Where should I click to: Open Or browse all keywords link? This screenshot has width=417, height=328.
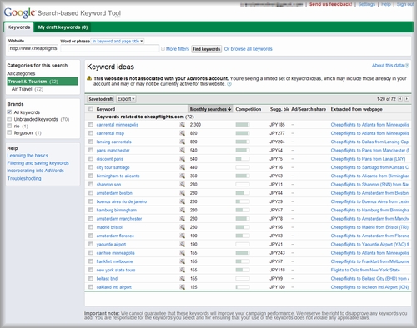pyautogui.click(x=249, y=49)
